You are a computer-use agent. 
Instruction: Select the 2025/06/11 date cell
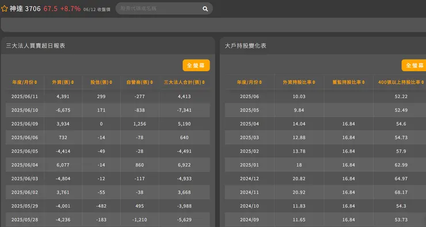click(x=25, y=97)
